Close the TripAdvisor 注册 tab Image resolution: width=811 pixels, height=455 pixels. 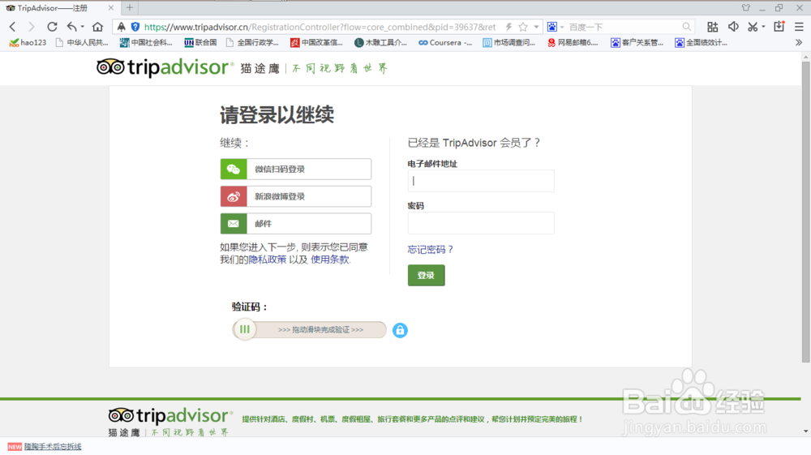click(110, 8)
